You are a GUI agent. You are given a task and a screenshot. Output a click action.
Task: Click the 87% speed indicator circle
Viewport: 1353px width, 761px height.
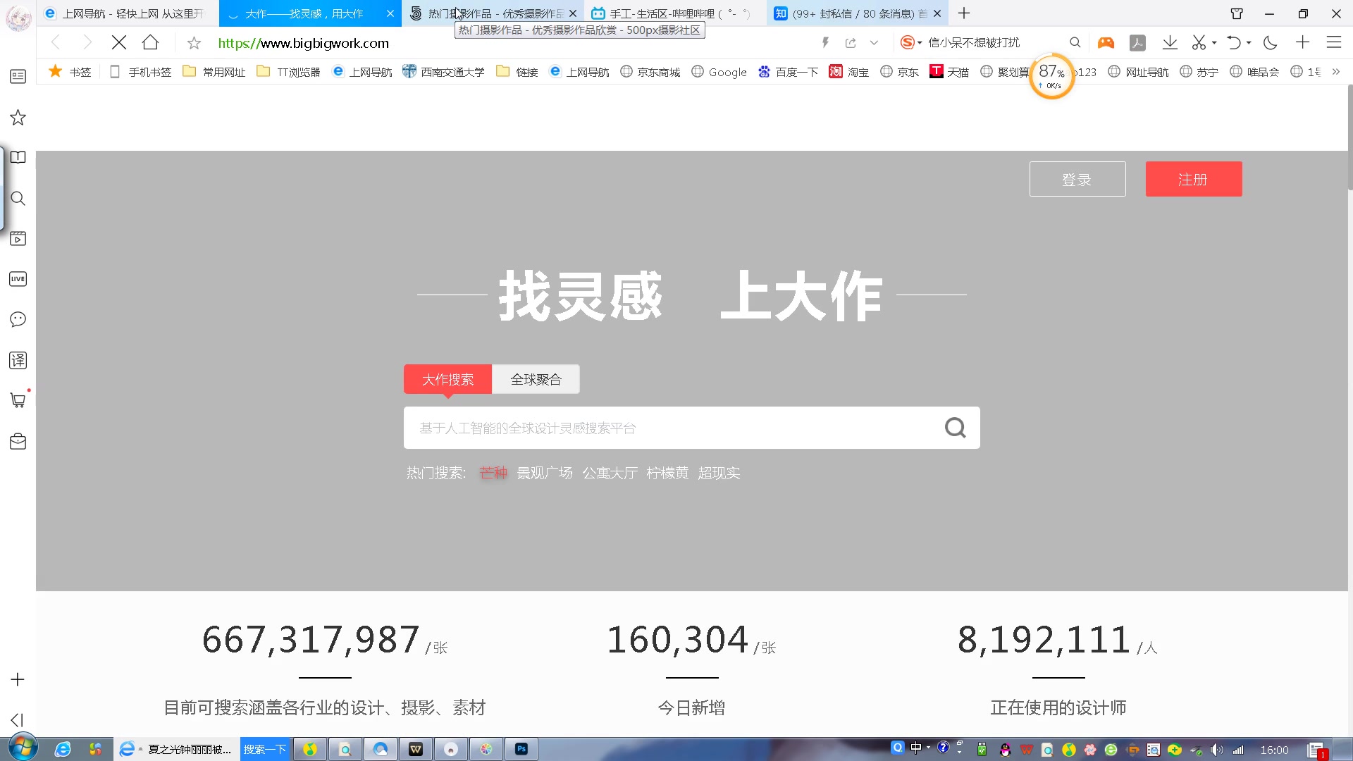tap(1051, 76)
